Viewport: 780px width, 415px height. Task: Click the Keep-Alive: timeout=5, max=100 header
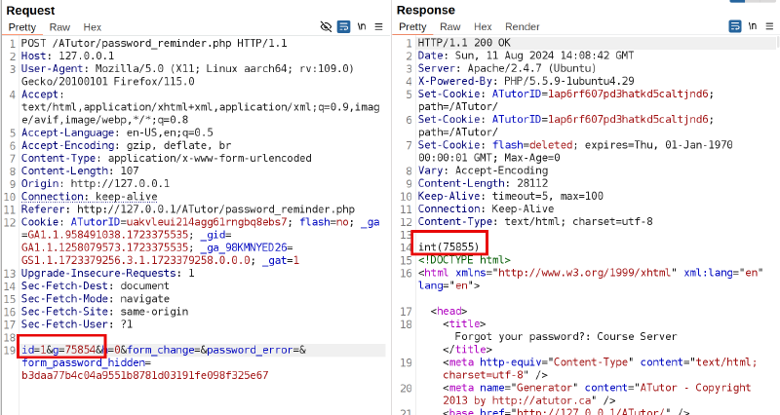pos(510,197)
